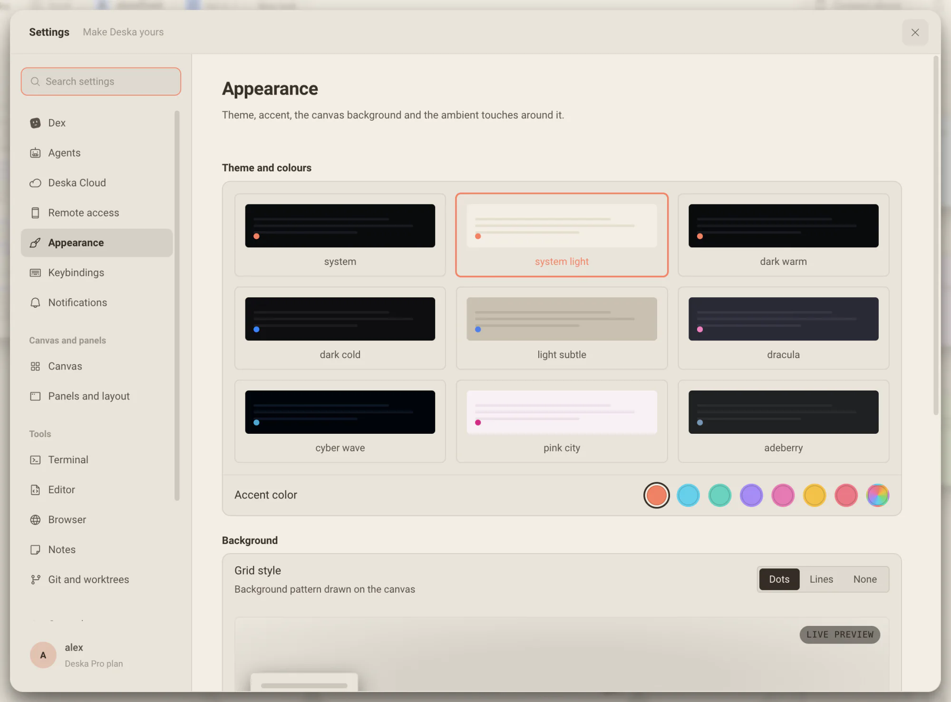Image resolution: width=951 pixels, height=702 pixels.
Task: Pick the pink city theme
Action: tap(562, 421)
